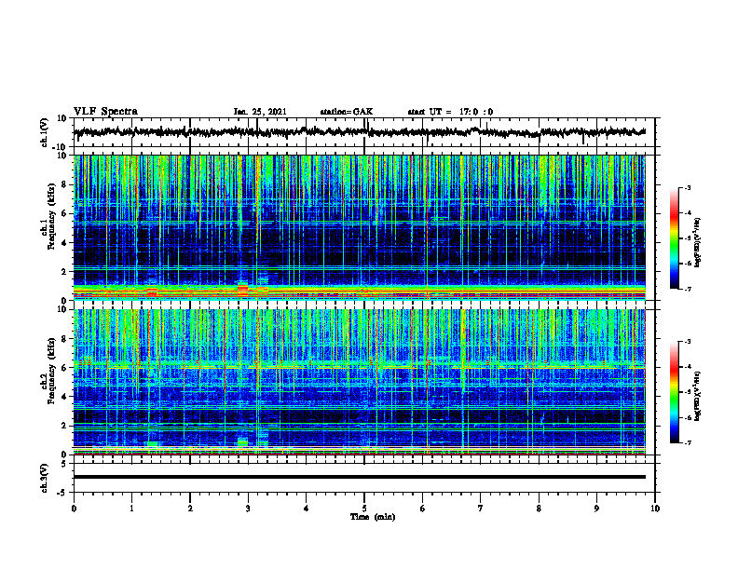The width and height of the screenshot is (738, 570).
Task: Click the "station=GAK" header label
Action: [x=347, y=112]
